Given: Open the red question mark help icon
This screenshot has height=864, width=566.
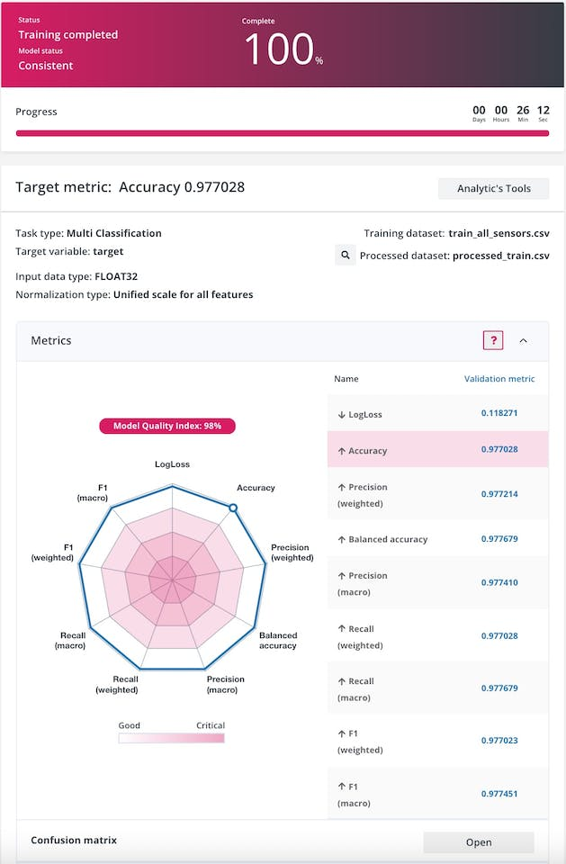Looking at the screenshot, I should pos(492,340).
